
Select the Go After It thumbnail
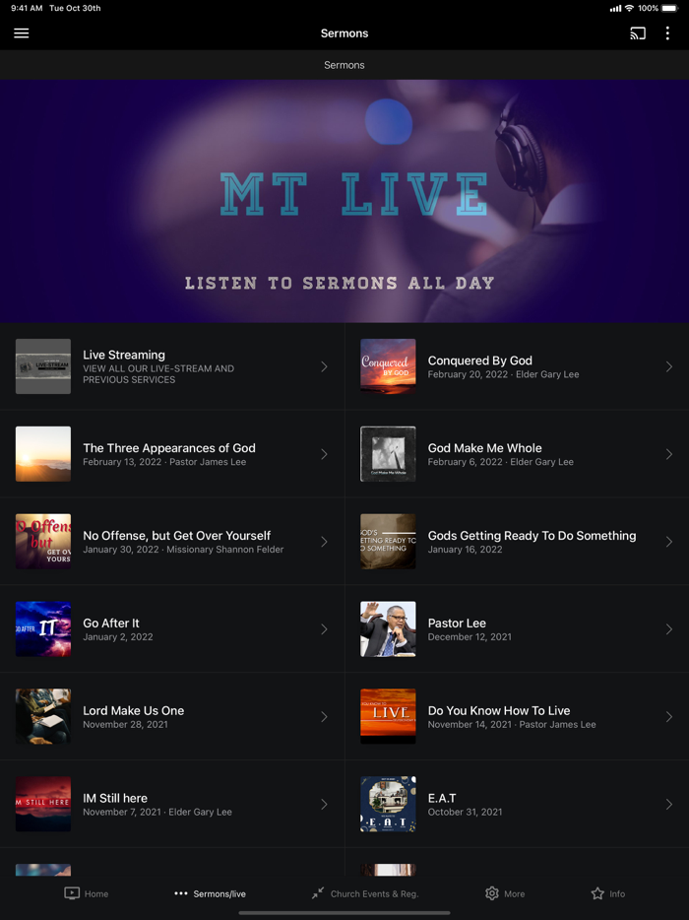coord(42,629)
